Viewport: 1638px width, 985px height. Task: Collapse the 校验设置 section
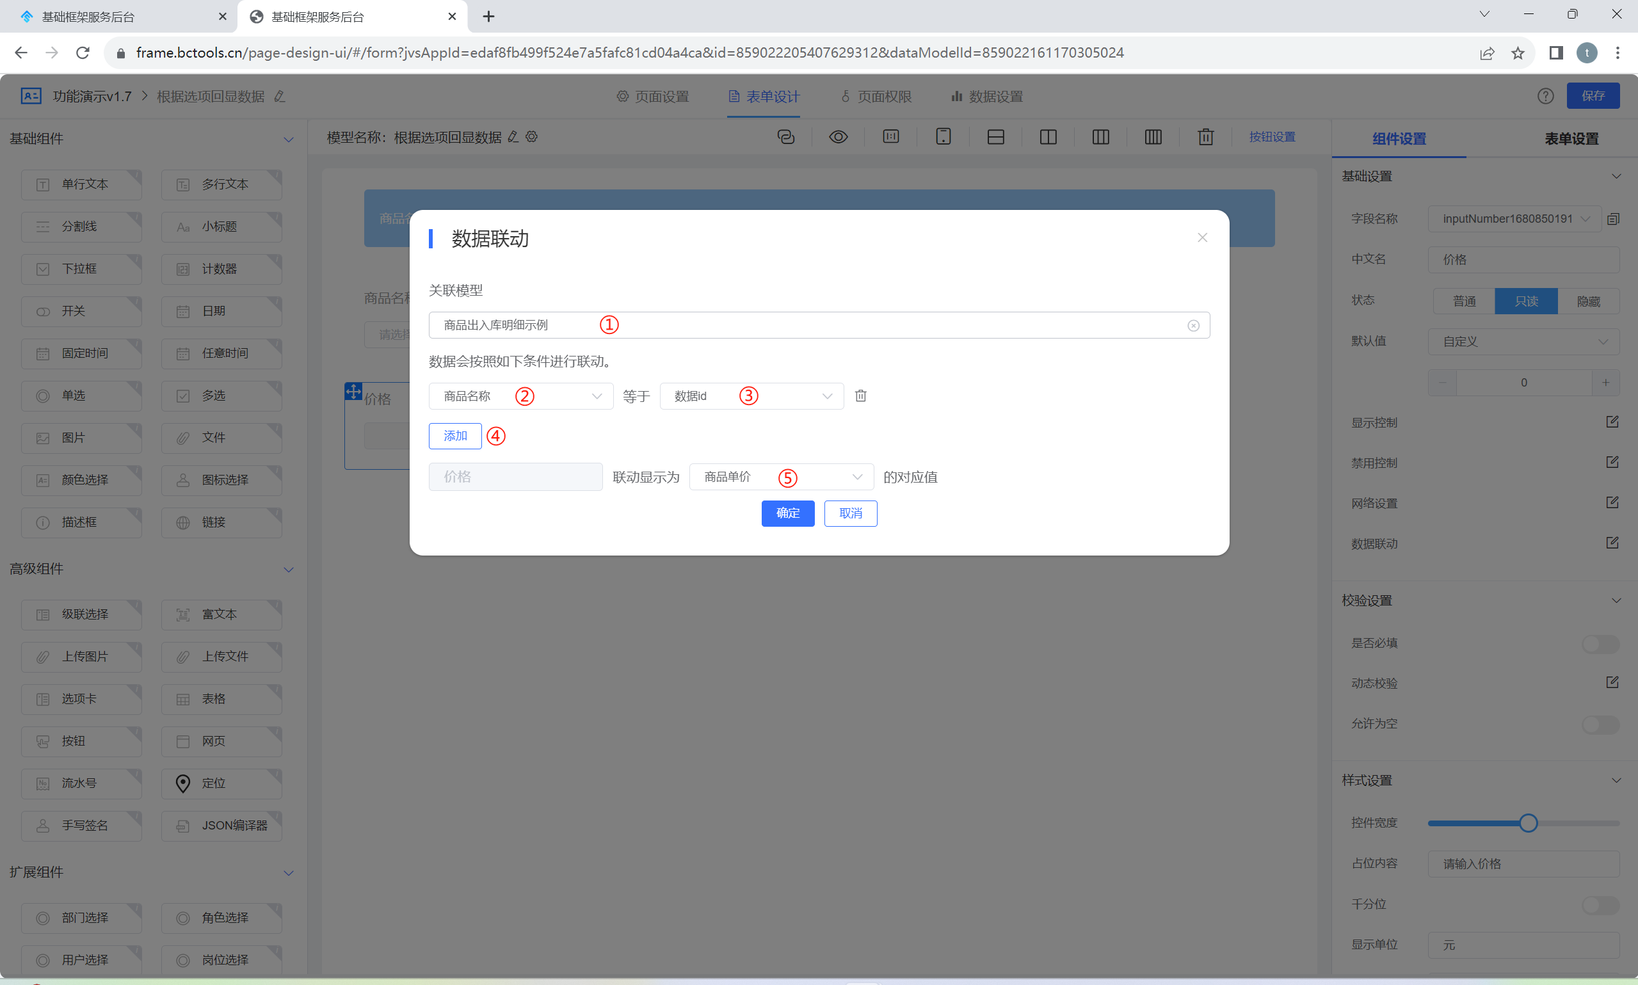pos(1616,601)
